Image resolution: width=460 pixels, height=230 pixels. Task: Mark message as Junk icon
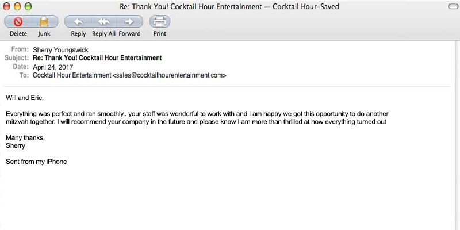[44, 22]
